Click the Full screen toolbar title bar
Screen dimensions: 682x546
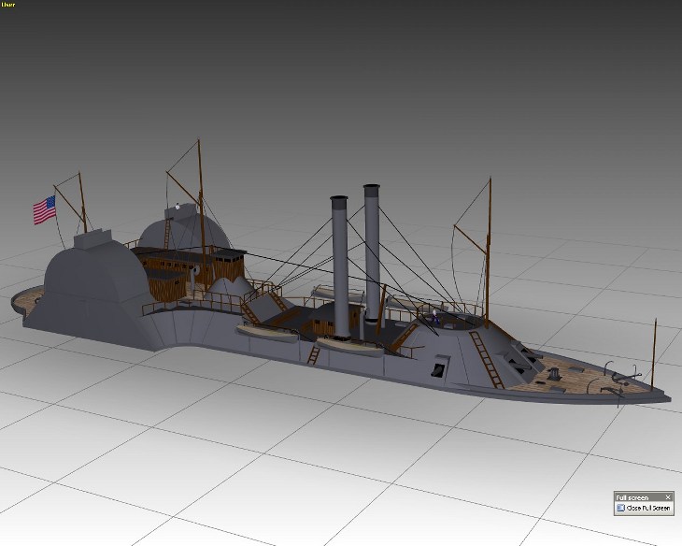point(635,496)
